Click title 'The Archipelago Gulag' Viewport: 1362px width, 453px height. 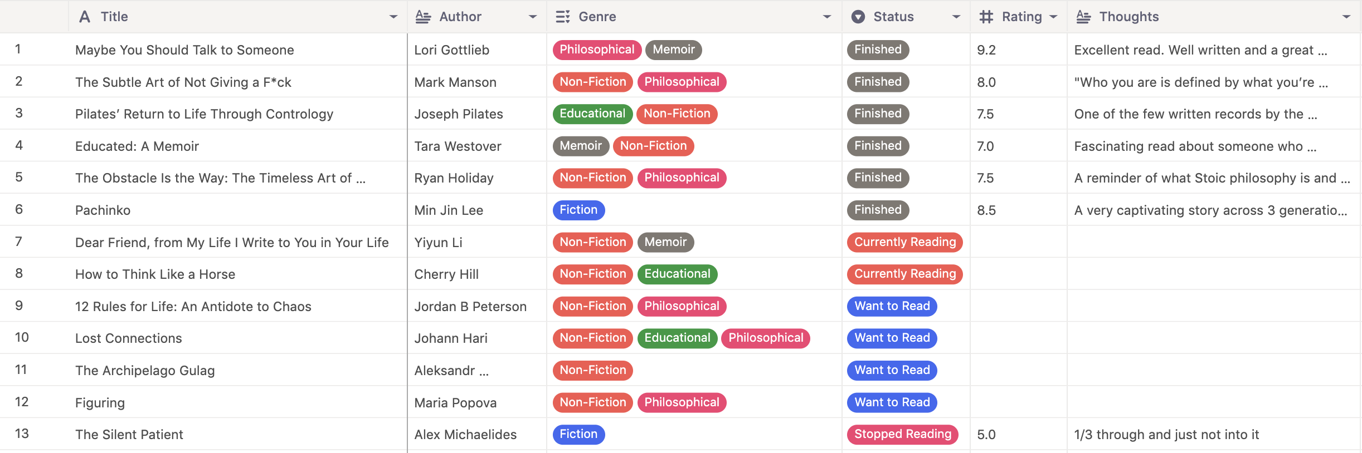coord(145,371)
